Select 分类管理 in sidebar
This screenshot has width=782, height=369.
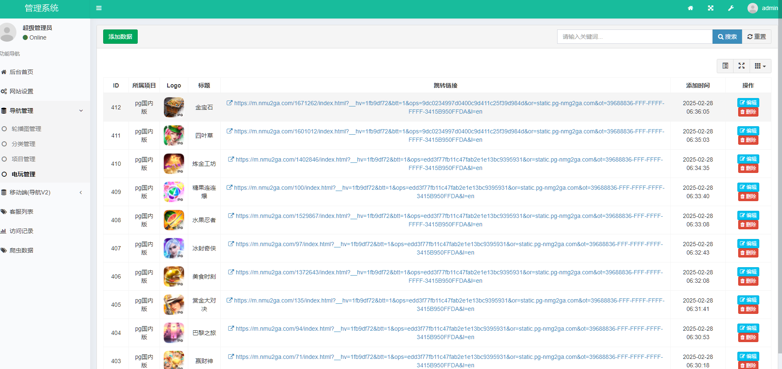24,144
